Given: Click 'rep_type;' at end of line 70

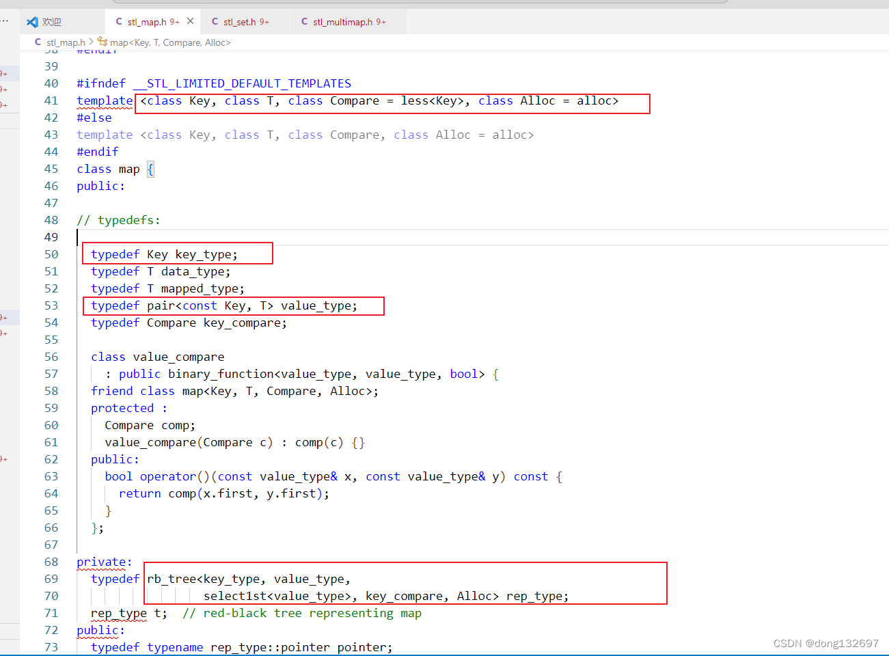Looking at the screenshot, I should (x=537, y=596).
